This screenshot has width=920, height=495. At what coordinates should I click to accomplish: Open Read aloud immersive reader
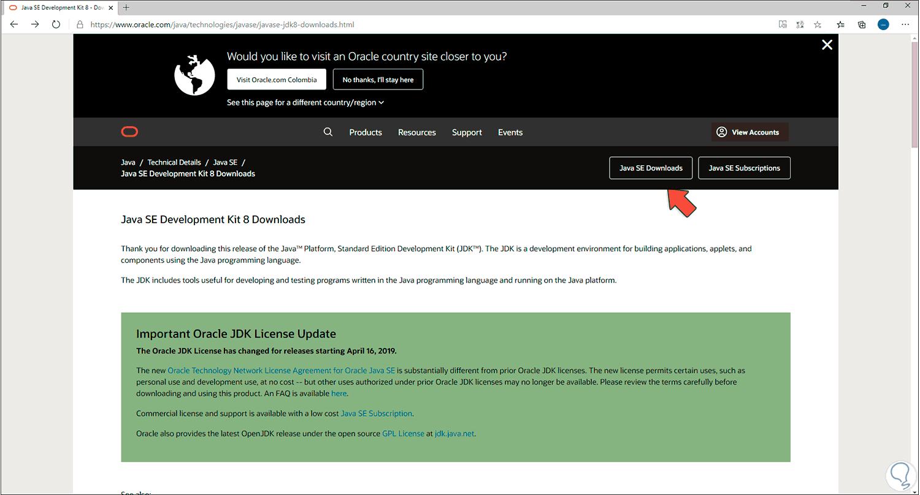point(783,25)
